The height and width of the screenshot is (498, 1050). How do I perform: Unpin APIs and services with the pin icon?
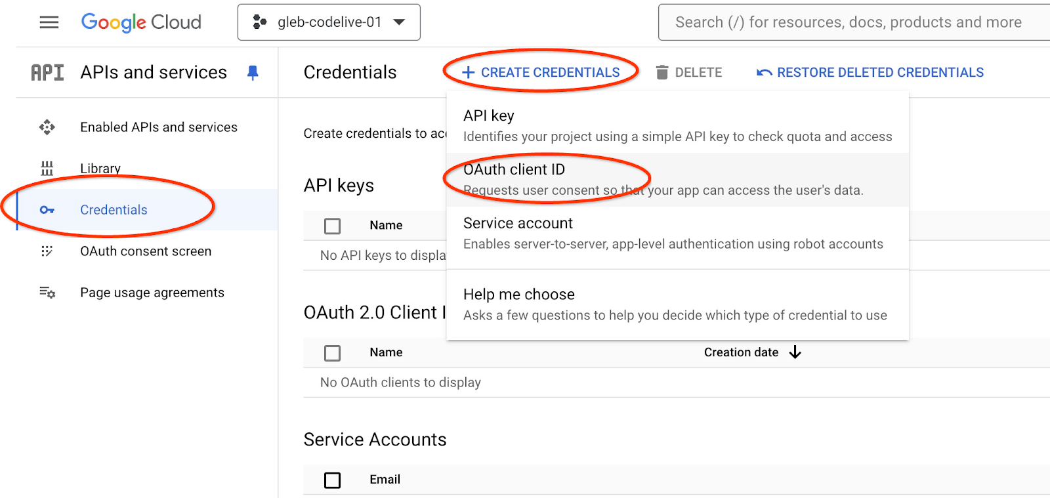pos(253,73)
